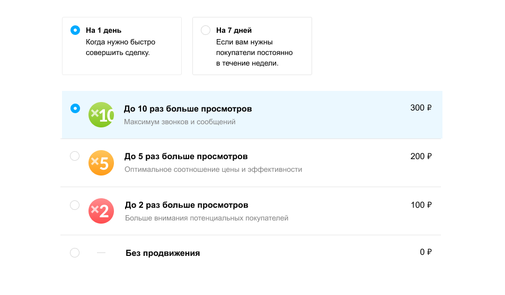This screenshot has height=295, width=505.
Task: Click the 300 ₽ price
Action: [x=421, y=108]
